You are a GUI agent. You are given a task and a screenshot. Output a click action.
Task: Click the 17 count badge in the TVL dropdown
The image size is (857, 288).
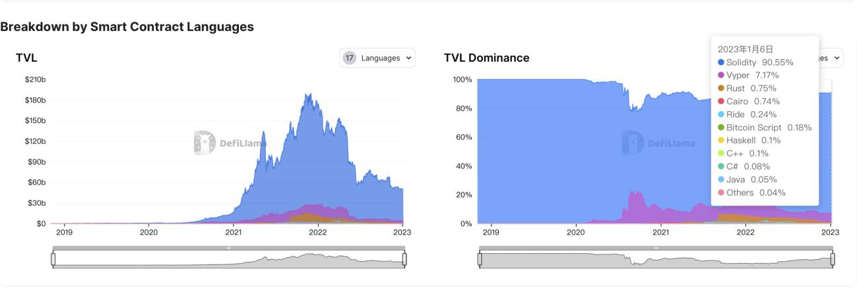(350, 58)
